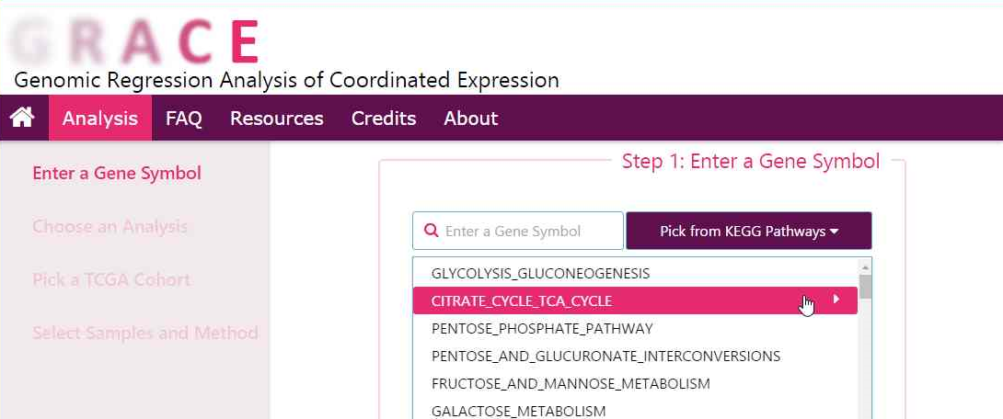Click the Enter a Gene Symbol sidebar step
Screen dimensions: 1003x419
(117, 174)
